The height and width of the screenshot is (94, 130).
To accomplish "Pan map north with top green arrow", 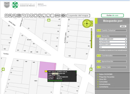I will (49, 20).
